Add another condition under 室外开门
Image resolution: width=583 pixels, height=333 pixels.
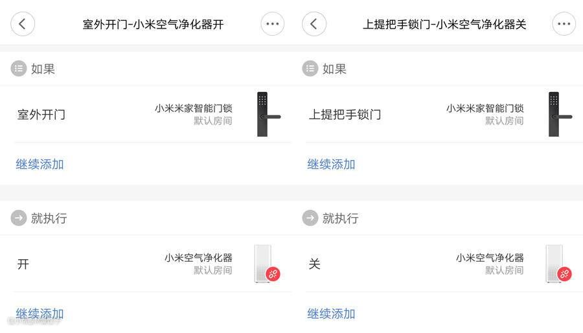[x=40, y=165]
